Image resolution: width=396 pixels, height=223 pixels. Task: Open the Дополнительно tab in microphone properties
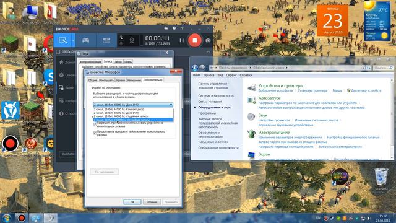[153, 80]
